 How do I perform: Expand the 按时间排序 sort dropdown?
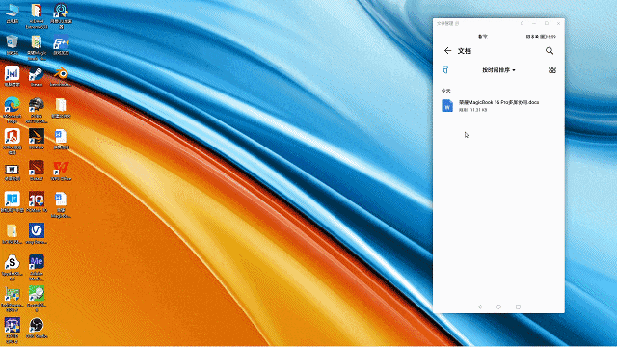pyautogui.click(x=498, y=70)
